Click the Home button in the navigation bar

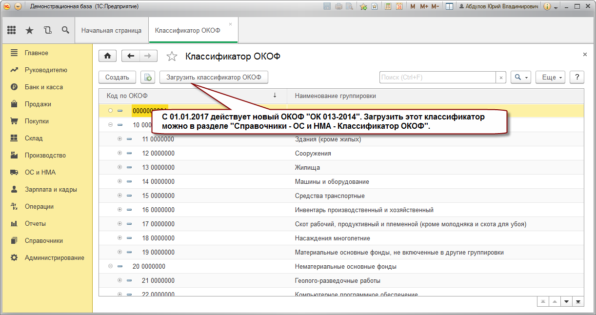click(x=107, y=56)
